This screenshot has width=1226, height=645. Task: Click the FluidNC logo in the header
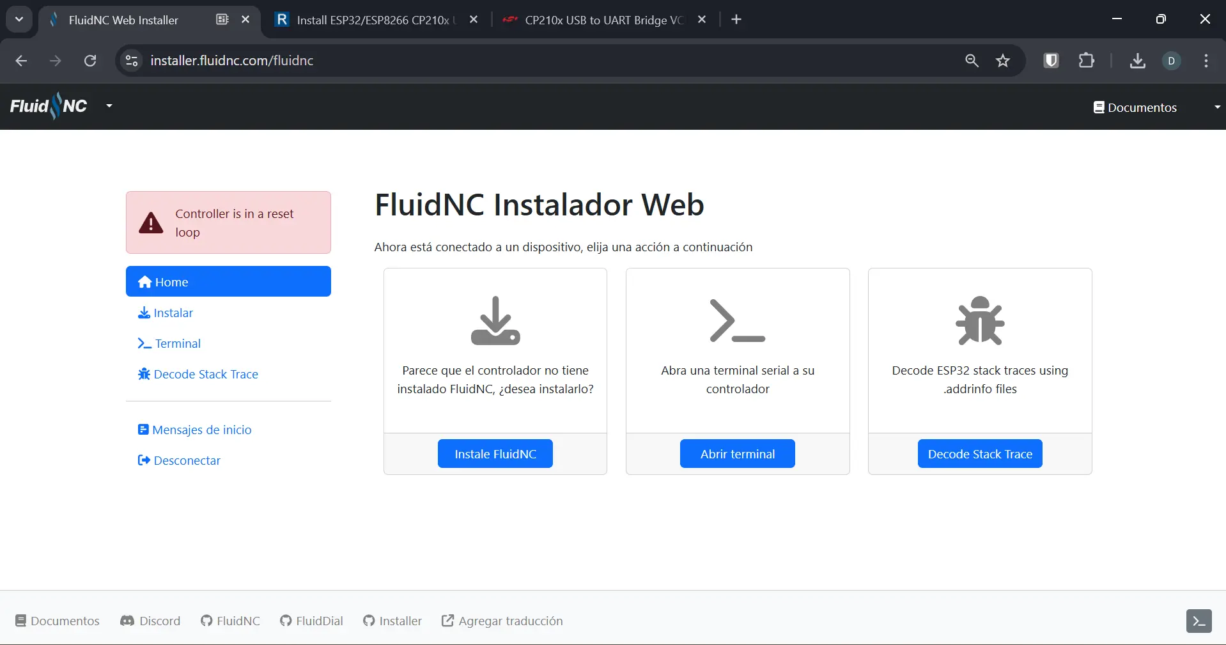coord(47,105)
